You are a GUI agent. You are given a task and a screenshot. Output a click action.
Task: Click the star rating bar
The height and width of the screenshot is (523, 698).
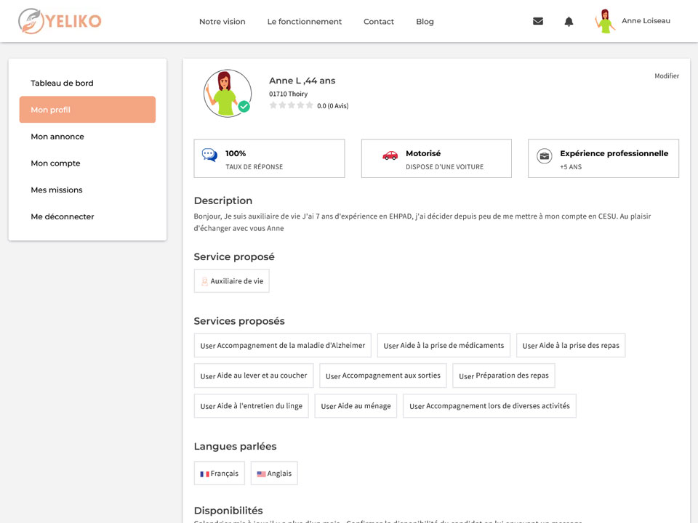pos(291,105)
